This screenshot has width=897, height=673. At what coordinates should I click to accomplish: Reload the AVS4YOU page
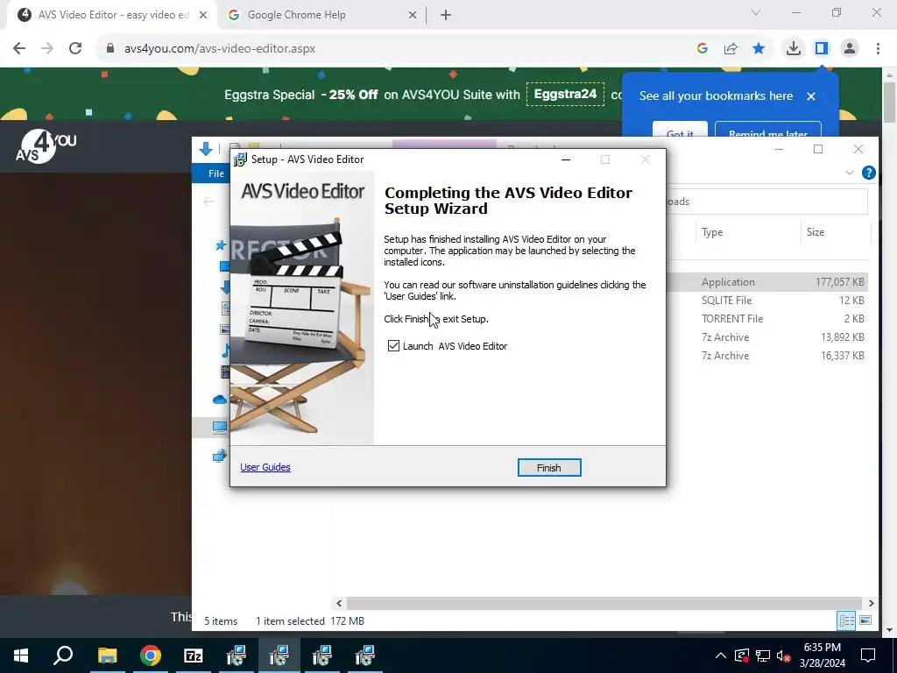click(75, 49)
